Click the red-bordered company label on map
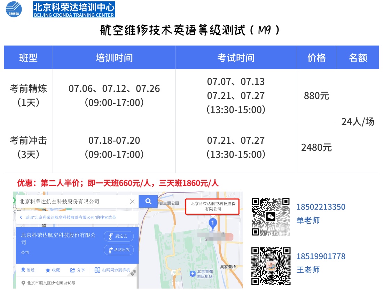The image size is (383, 291). point(212,206)
